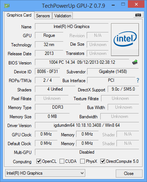Viewport: 147px width, 182px height.
Task: Click the Computing label
Action: pyautogui.click(x=22, y=162)
